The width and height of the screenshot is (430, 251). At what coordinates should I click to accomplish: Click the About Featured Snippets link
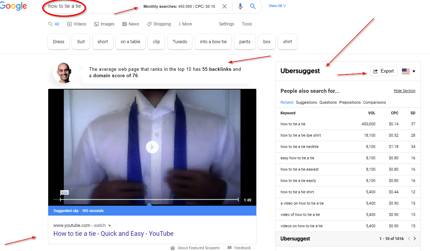pyautogui.click(x=199, y=248)
